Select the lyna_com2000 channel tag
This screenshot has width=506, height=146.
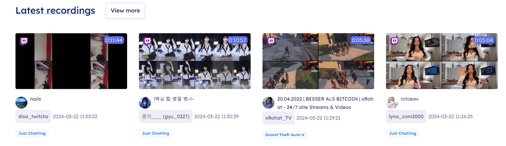click(406, 116)
